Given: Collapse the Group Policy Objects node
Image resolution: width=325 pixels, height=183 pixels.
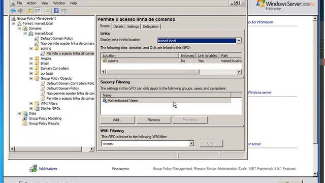Looking at the screenshot, I should pyautogui.click(x=31, y=78).
